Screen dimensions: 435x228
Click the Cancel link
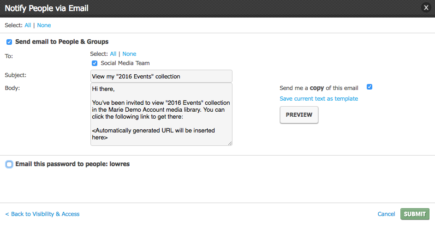(386, 214)
